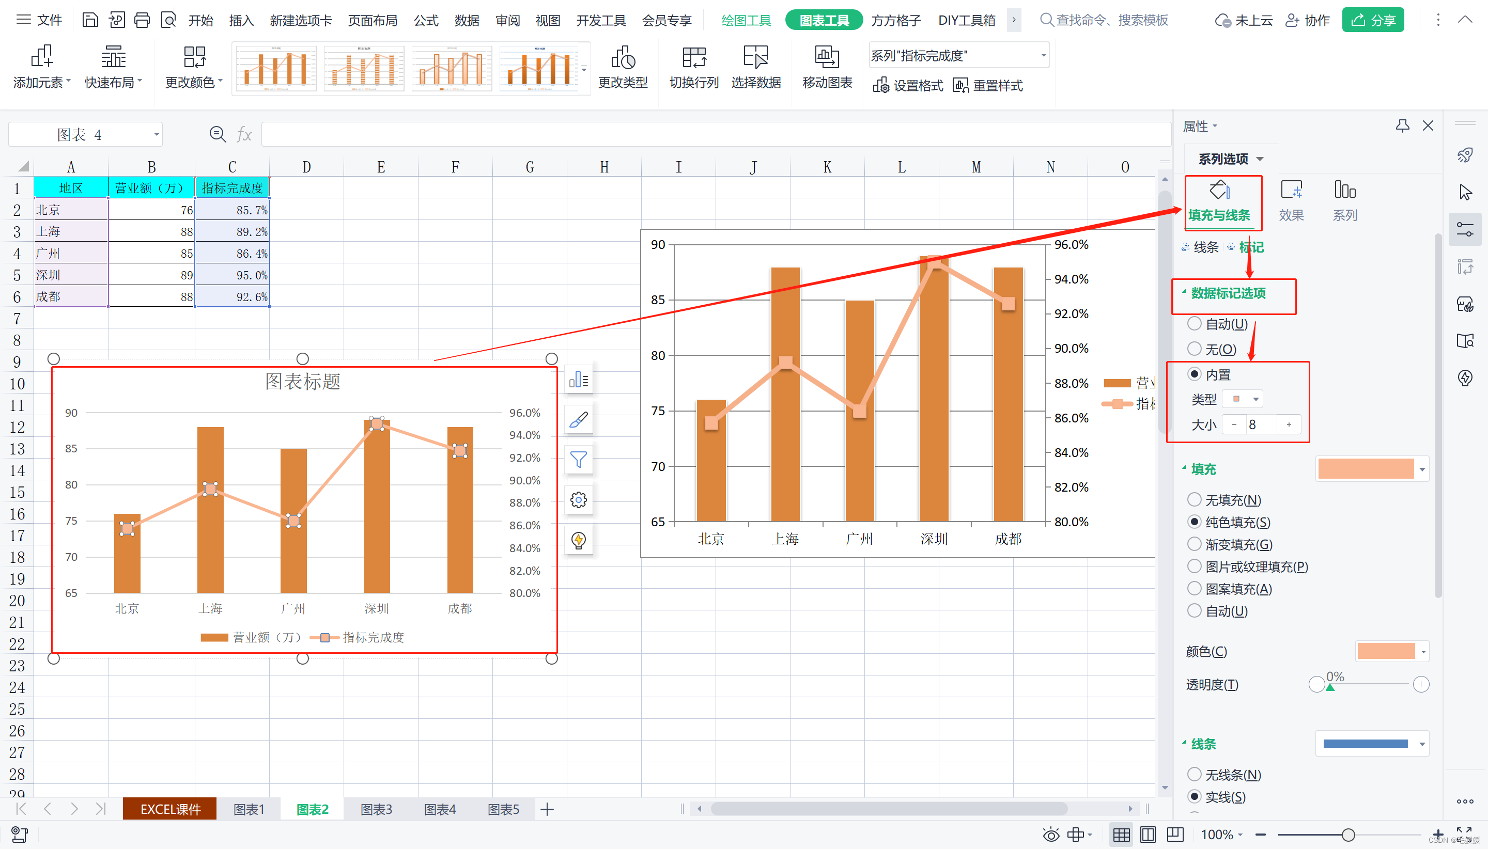Open the Fill and Line (填充与线条) pane
The image size is (1488, 849).
pos(1219,201)
